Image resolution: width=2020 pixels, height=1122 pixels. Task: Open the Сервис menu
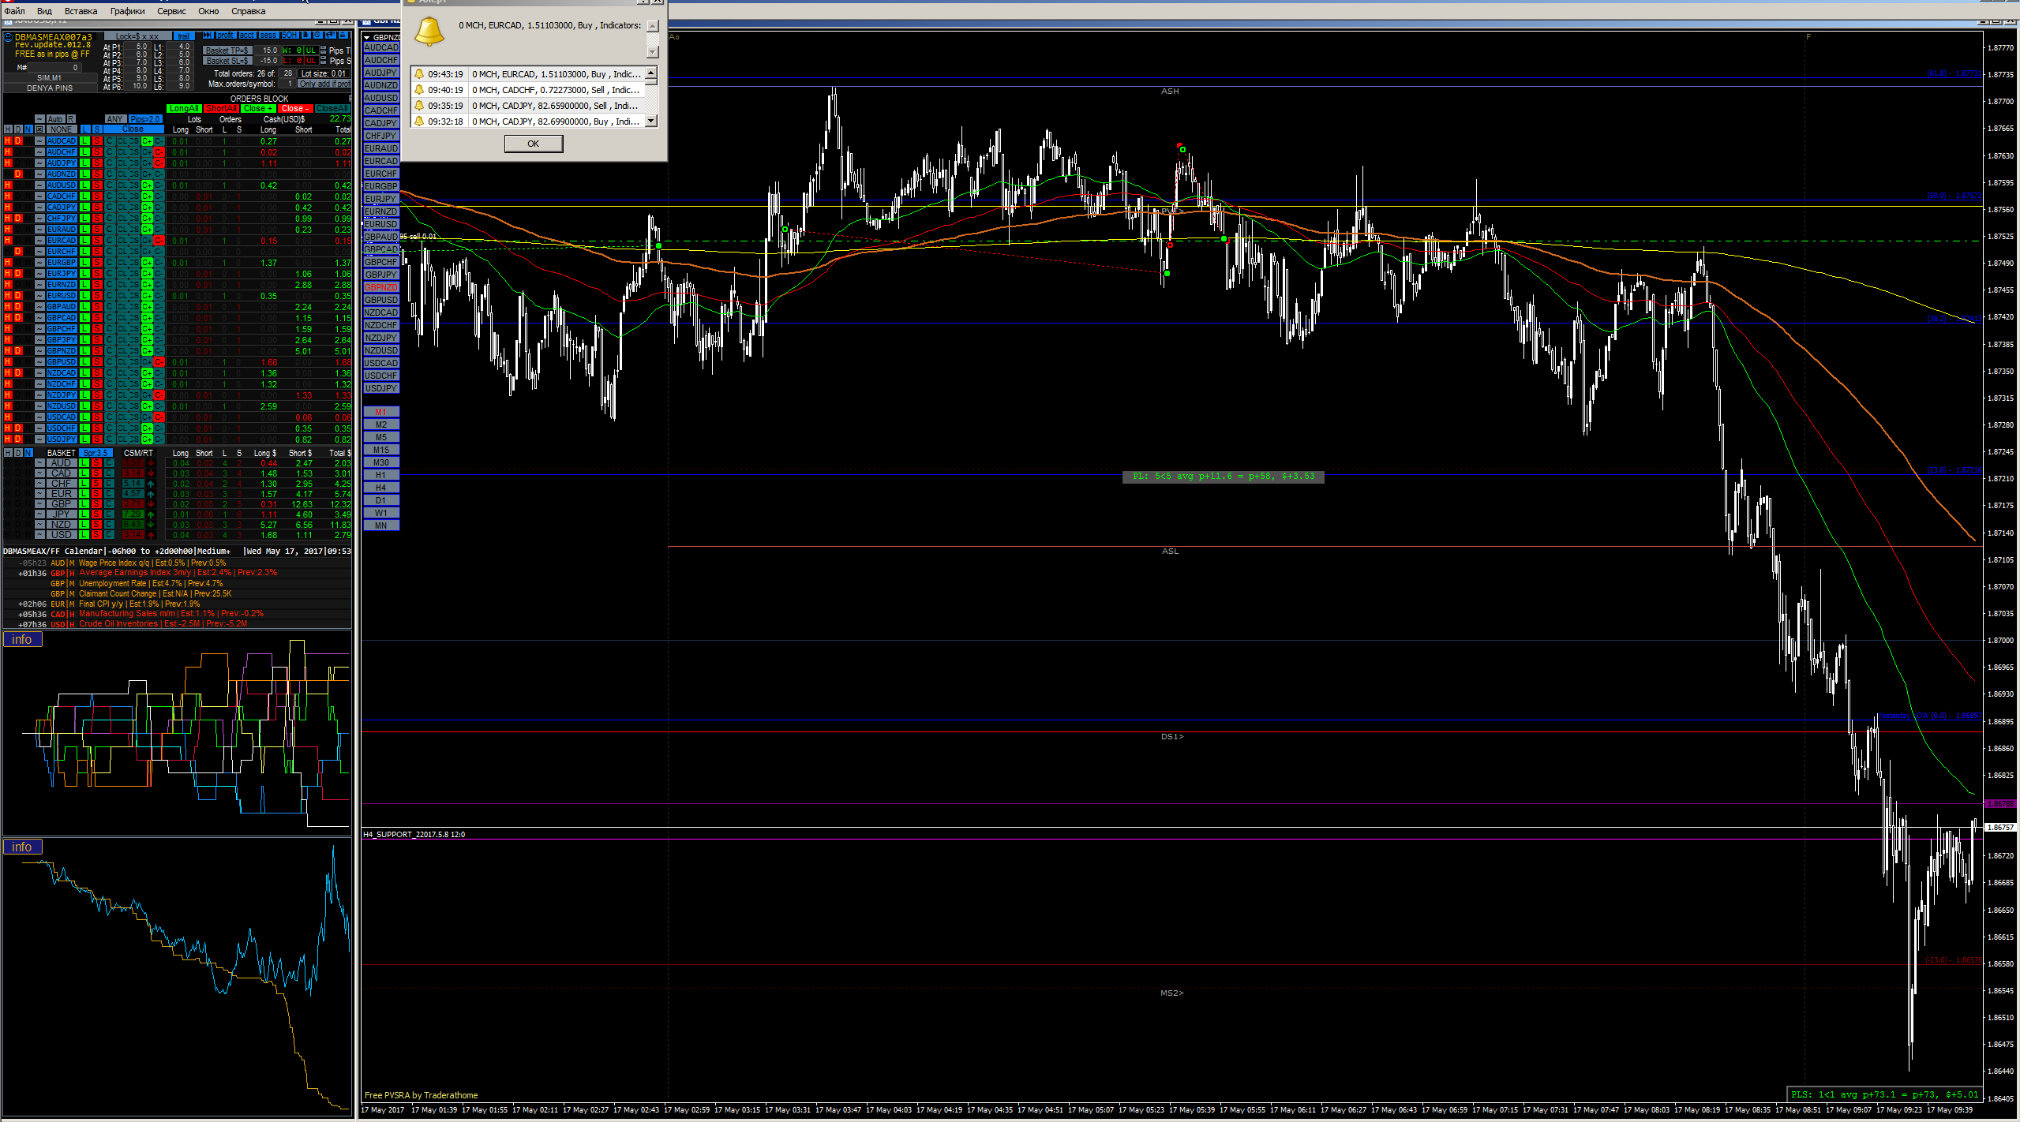[x=171, y=11]
